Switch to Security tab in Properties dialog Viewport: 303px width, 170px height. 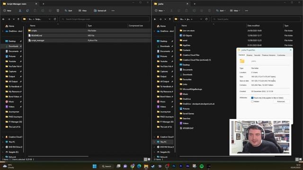click(257, 55)
